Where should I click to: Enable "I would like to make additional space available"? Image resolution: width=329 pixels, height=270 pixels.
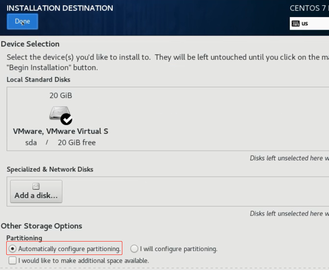(13, 260)
